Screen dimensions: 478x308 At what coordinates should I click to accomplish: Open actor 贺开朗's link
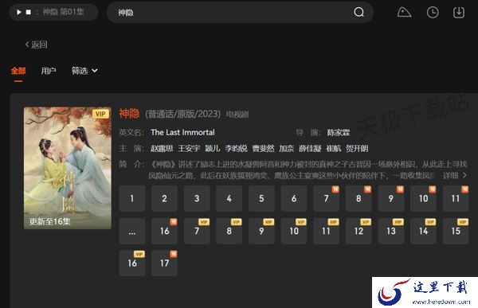coord(357,148)
